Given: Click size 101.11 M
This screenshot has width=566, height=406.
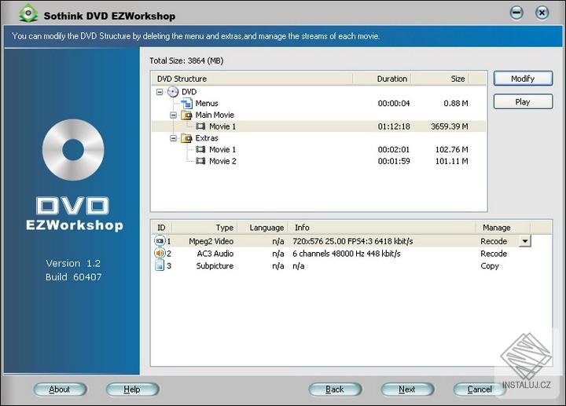Looking at the screenshot, I should 451,161.
